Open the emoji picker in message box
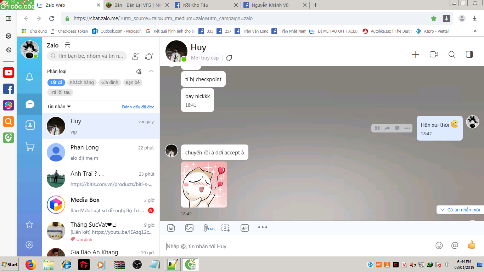484x272 pixels. pos(439,245)
